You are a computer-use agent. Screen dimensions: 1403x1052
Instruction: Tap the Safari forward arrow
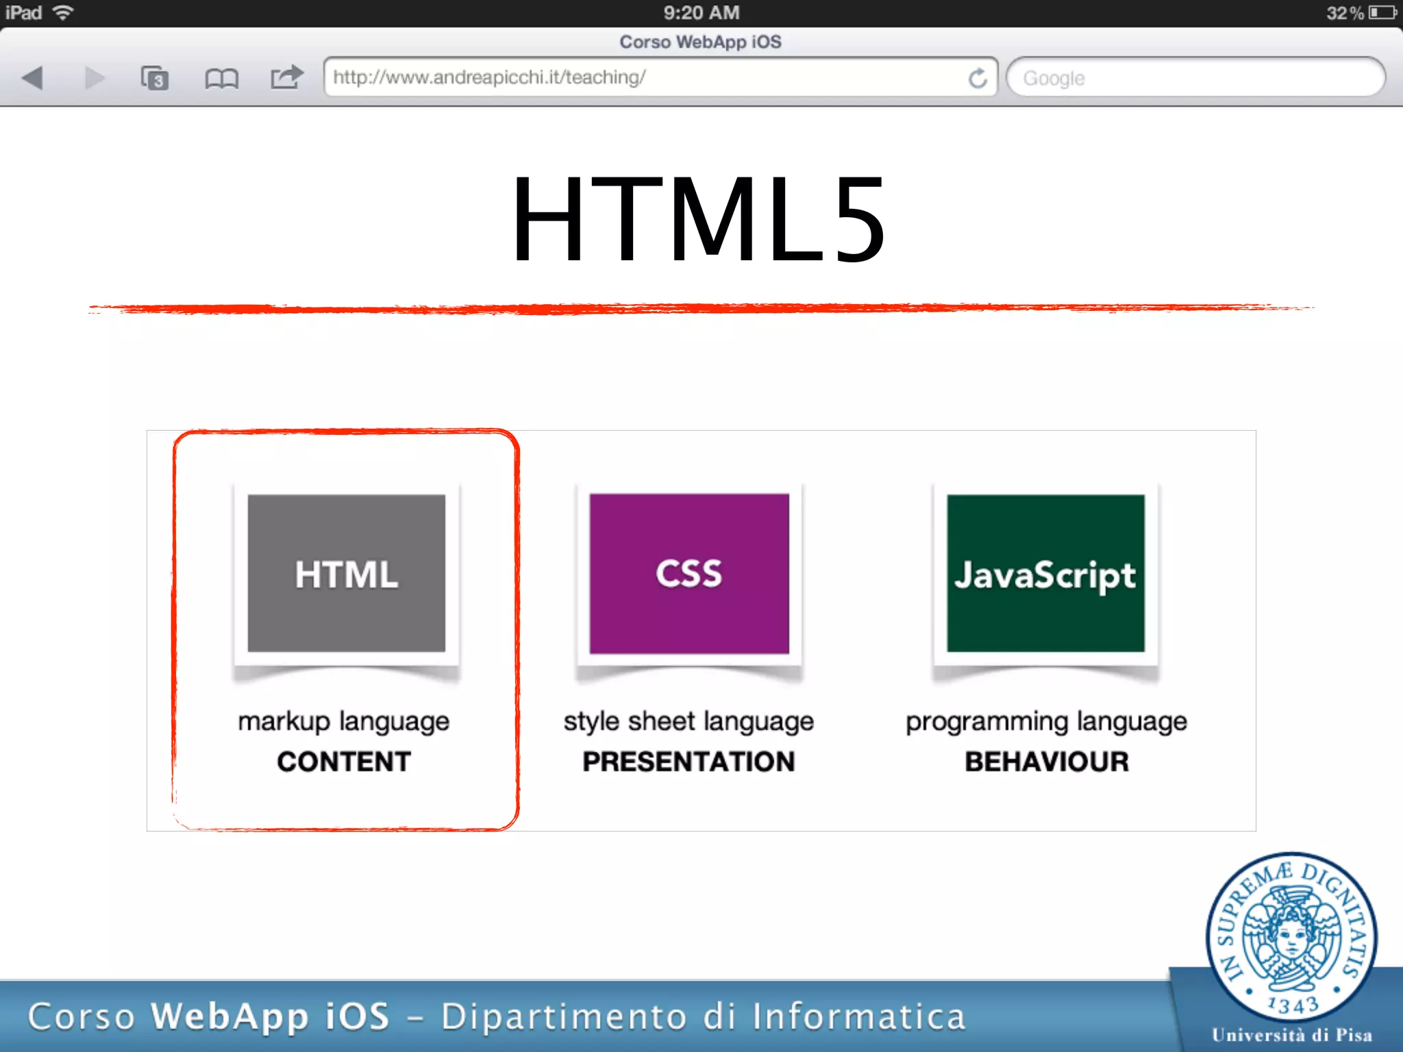[95, 77]
